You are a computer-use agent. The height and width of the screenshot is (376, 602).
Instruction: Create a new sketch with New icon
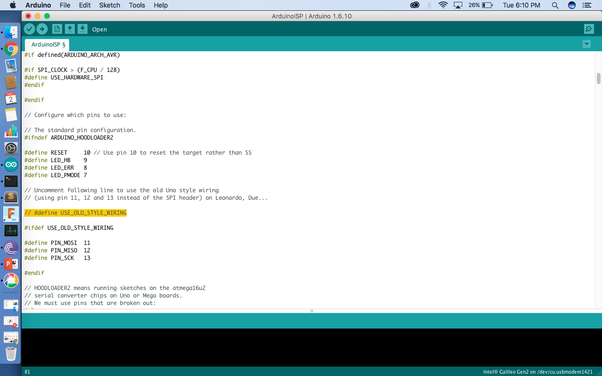point(57,29)
